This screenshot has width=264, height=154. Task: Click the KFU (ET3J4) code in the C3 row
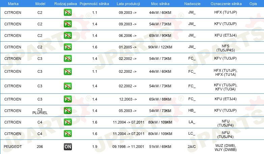point(226,99)
